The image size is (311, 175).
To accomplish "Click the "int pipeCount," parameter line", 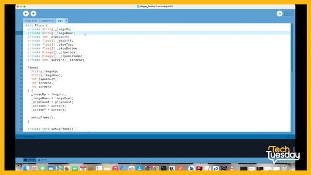I will (44, 79).
